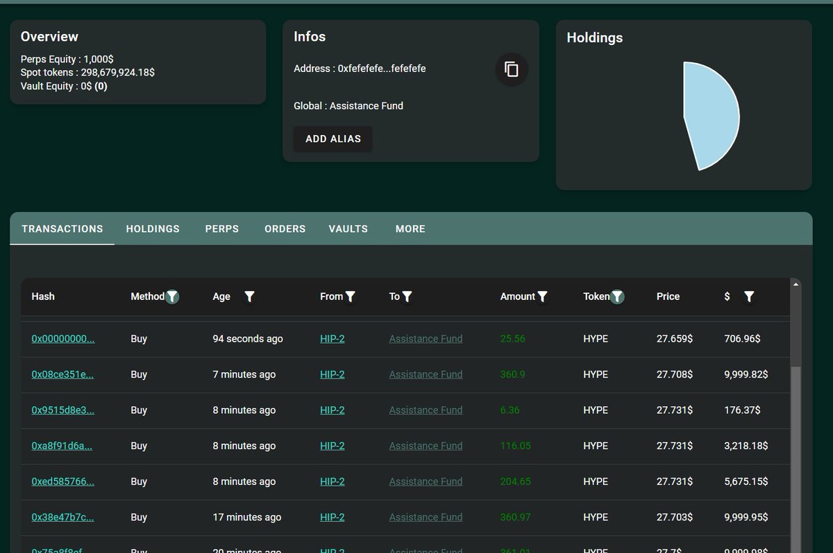Open the Assistance Fund address page
The height and width of the screenshot is (553, 833).
tap(426, 339)
